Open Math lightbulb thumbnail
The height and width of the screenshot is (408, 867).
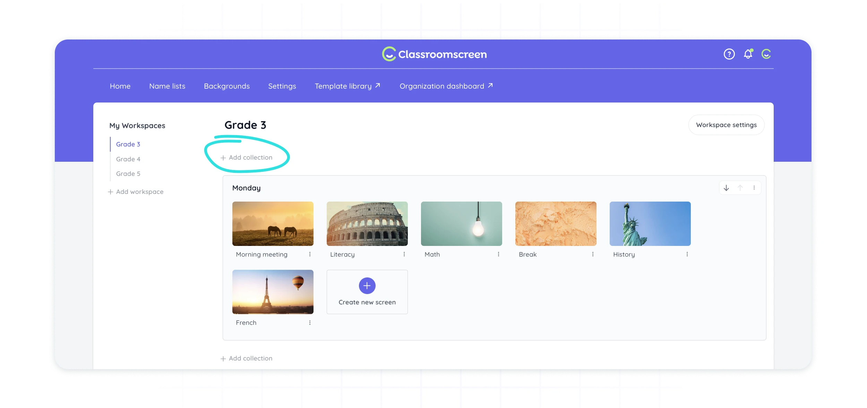pyautogui.click(x=461, y=224)
